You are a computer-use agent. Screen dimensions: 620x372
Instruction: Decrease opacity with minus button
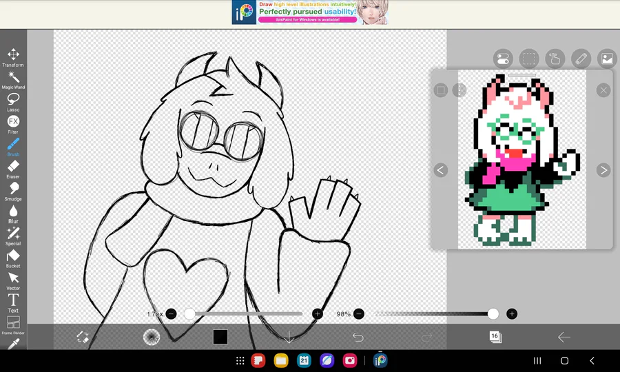pos(359,314)
